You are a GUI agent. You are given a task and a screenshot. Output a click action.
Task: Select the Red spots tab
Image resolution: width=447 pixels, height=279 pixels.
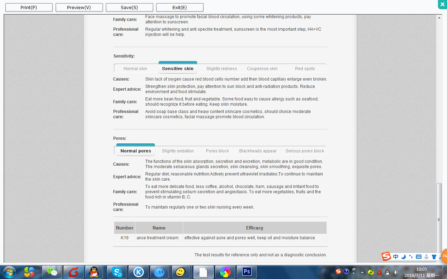[x=305, y=69]
